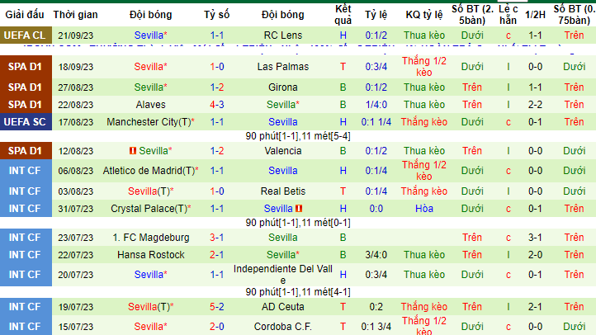
Task: Open the 1. FC Magdeburg team link
Action: coord(151,238)
